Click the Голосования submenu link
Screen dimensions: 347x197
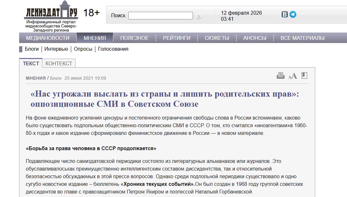(x=113, y=49)
